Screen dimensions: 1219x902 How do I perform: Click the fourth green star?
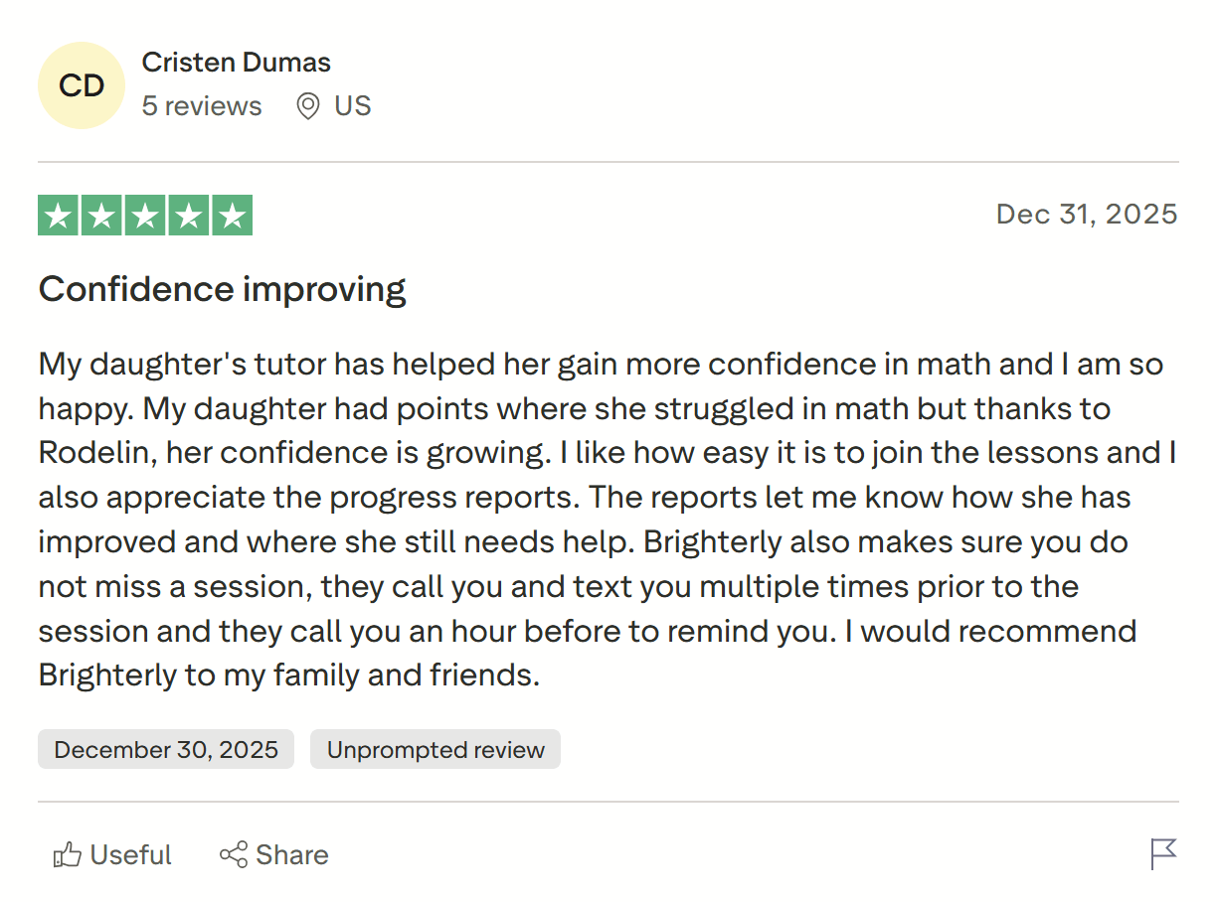(188, 216)
